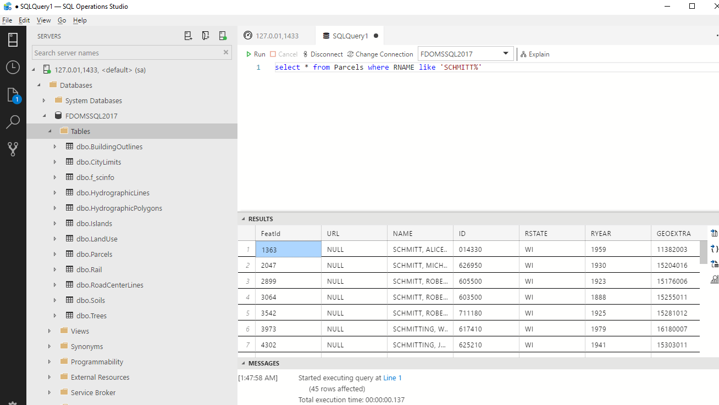719x405 pixels.
Task: Expand dbo.BuildingOutlines table
Action: (x=55, y=147)
